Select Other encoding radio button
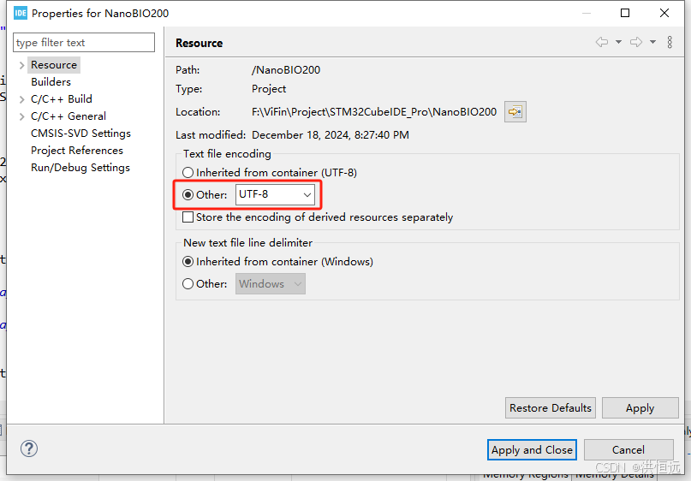The image size is (691, 481). click(x=188, y=194)
